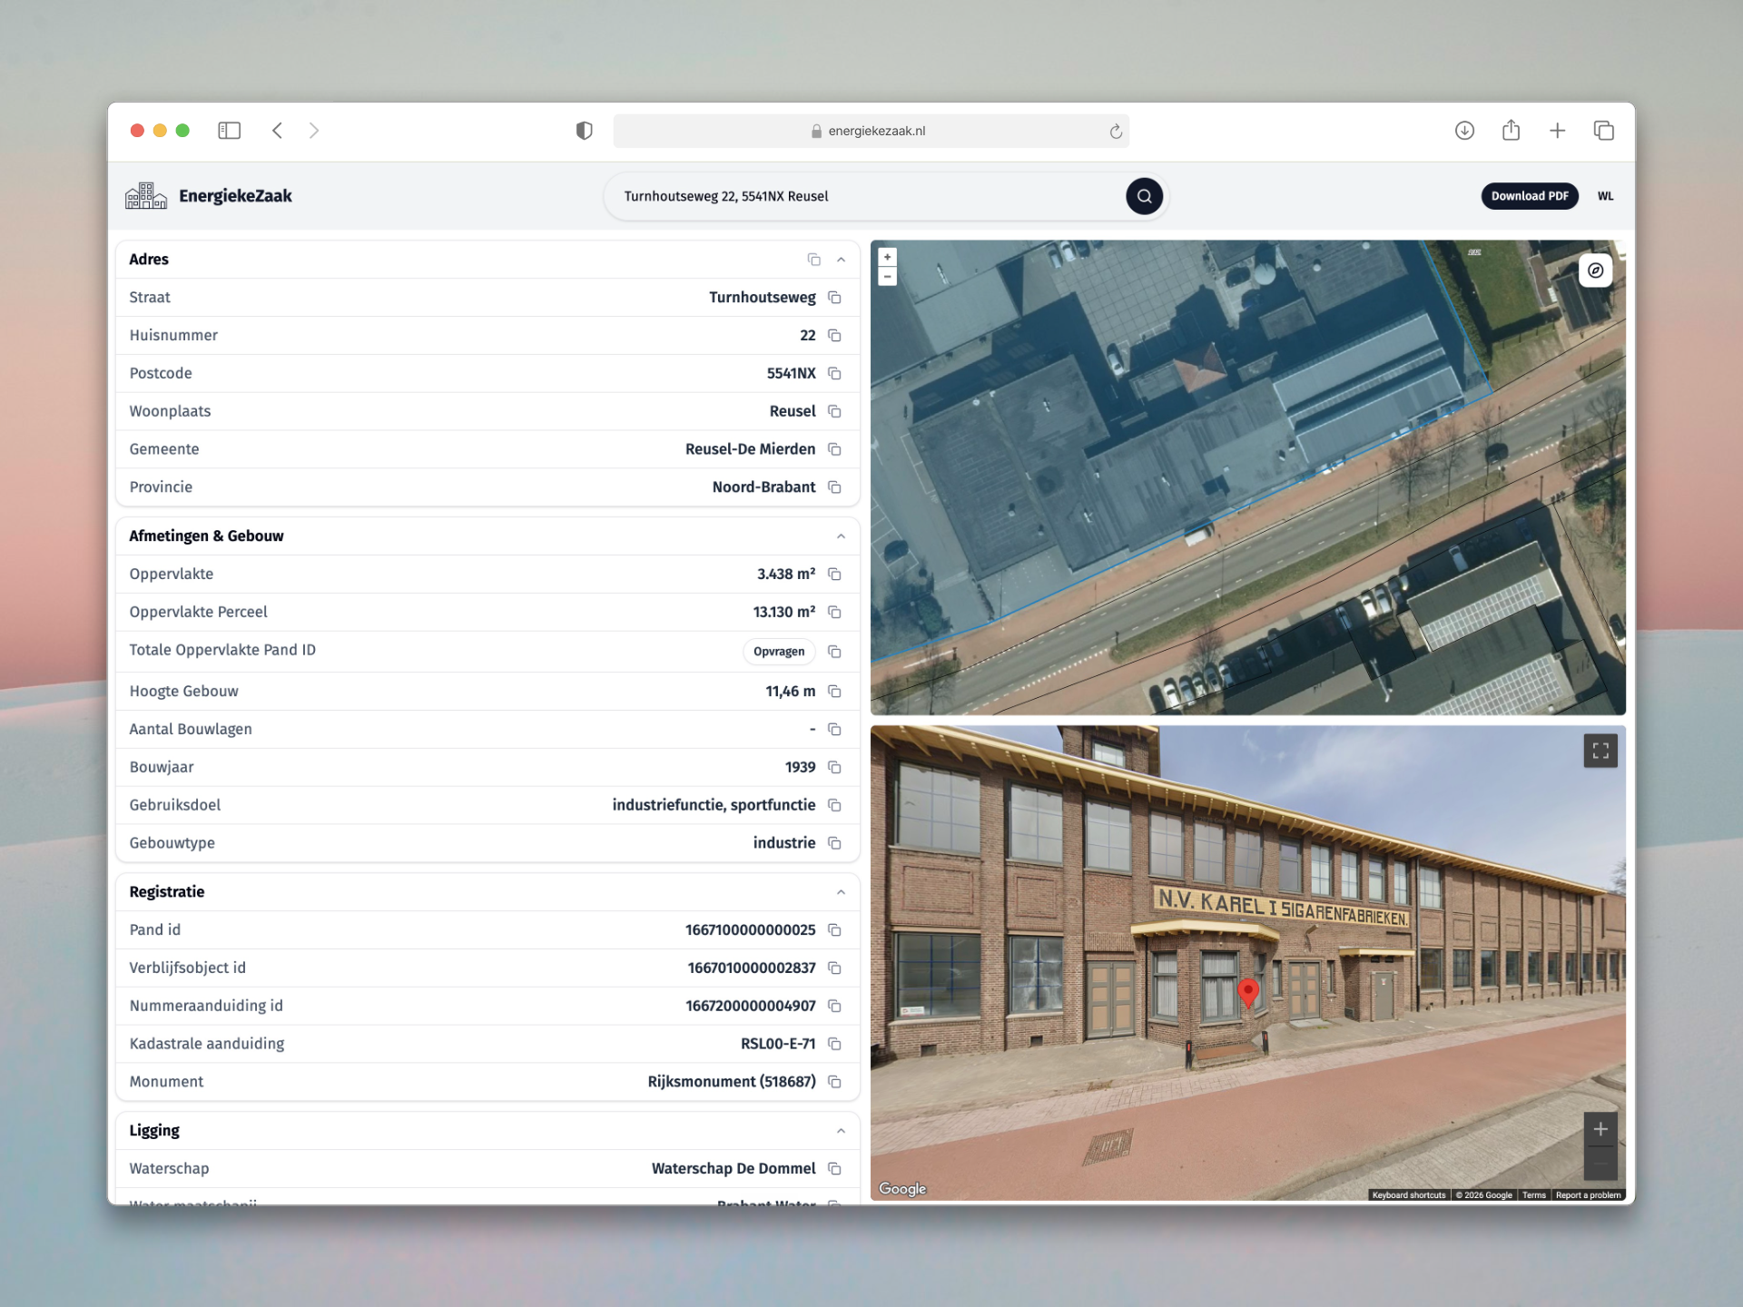1743x1307 pixels.
Task: Select the RSL00-E-71 cadastral text
Action: pyautogui.click(x=778, y=1044)
